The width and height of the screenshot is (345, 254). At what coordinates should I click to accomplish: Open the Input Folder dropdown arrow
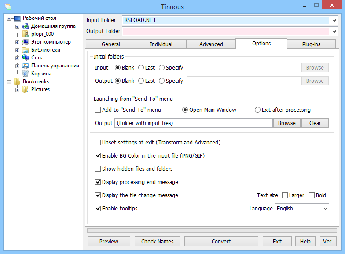click(x=334, y=20)
